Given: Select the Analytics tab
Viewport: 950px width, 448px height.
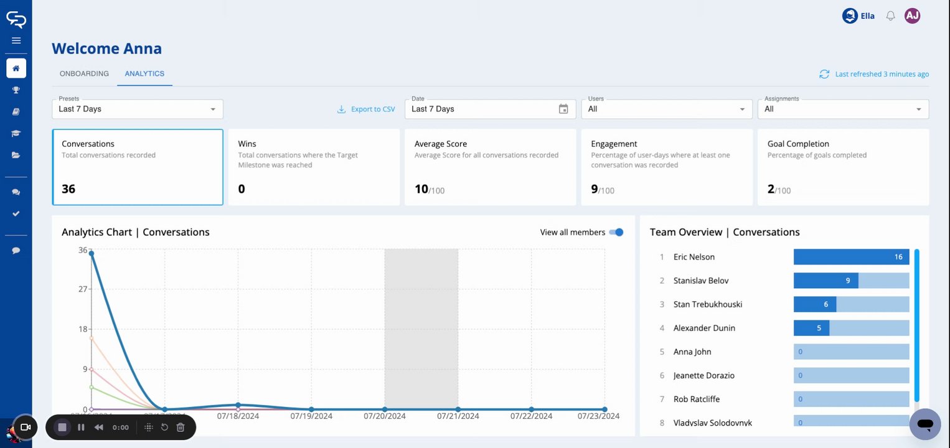Looking at the screenshot, I should pos(144,73).
